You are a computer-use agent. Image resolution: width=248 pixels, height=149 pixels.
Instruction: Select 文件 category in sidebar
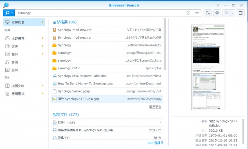pos(24,46)
